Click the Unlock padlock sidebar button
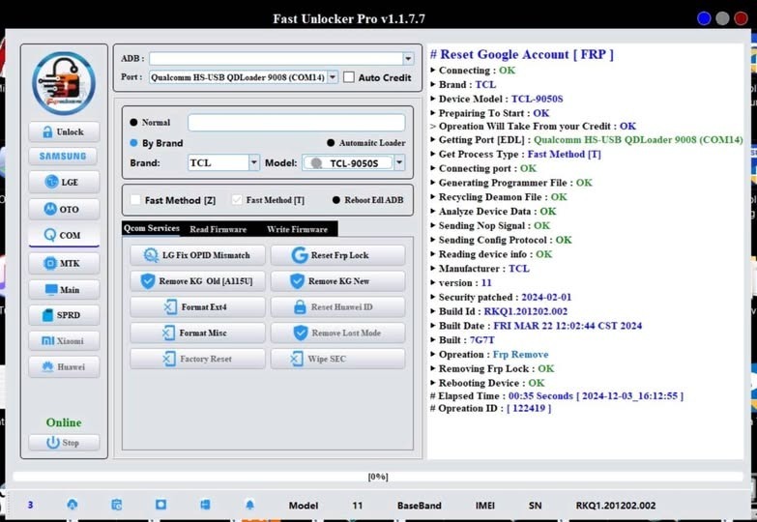Screen dimensions: 757x522 click(x=64, y=131)
